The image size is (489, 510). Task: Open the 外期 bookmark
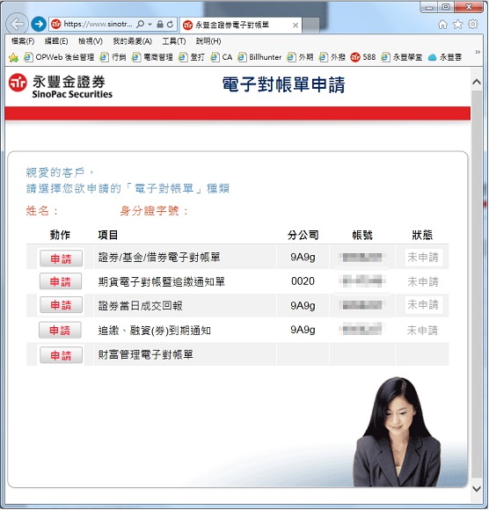300,57
